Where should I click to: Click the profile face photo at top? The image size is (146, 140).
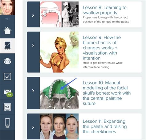pos(7,7)
